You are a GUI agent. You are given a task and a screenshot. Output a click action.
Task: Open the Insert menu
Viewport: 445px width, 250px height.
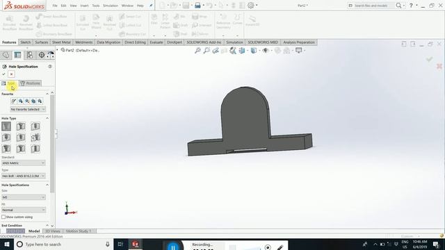coord(84,6)
